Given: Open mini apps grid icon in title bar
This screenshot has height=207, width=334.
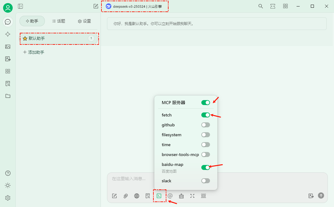Looking at the screenshot, I should coord(285,6).
